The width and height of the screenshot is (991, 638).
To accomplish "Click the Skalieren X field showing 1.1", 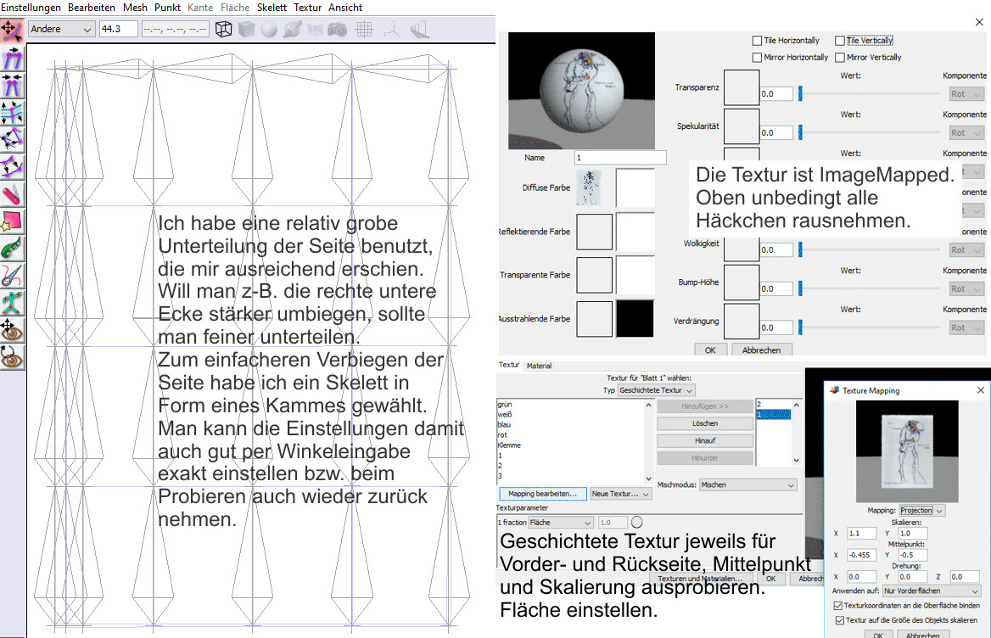I will click(x=861, y=534).
